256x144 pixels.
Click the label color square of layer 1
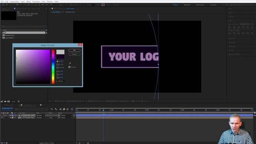pos(12,115)
